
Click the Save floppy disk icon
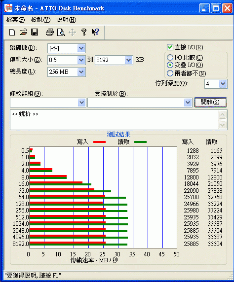click(35, 33)
